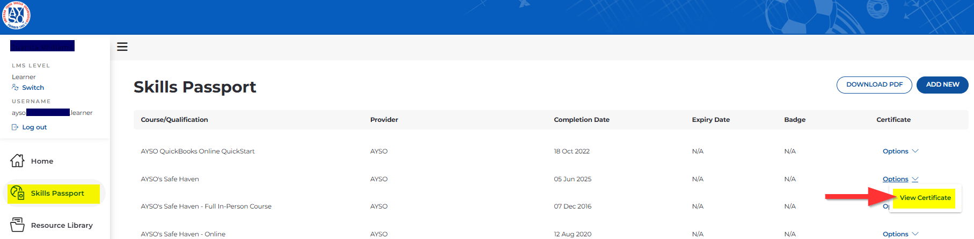Screen dimensions: 974x239
Task: Go to Resource Library menu item
Action: coord(62,226)
